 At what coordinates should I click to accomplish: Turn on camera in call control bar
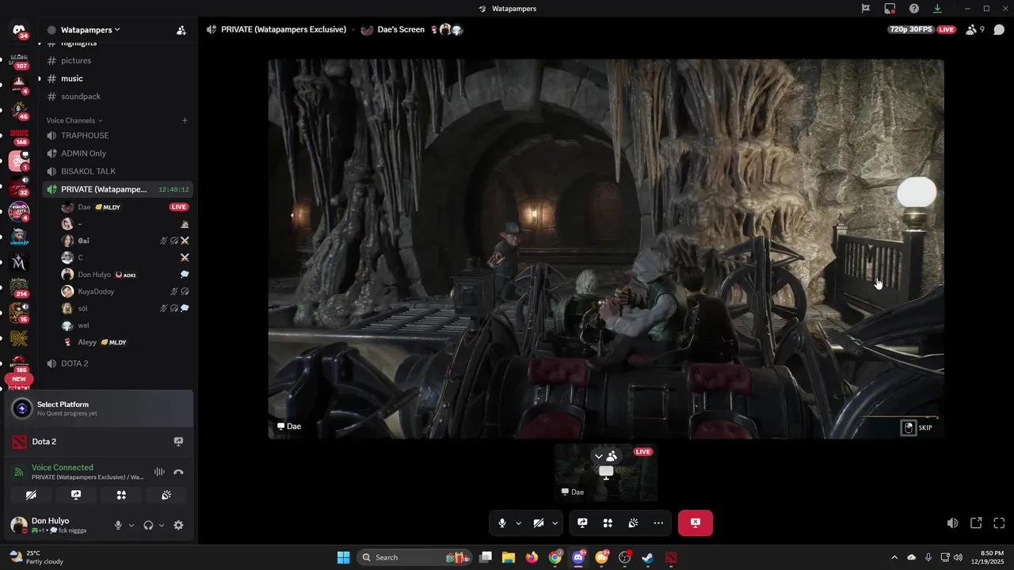538,523
